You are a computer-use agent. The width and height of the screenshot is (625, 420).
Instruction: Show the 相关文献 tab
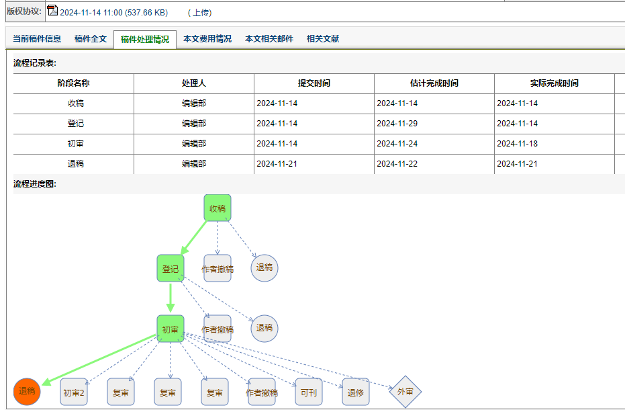[x=323, y=39]
